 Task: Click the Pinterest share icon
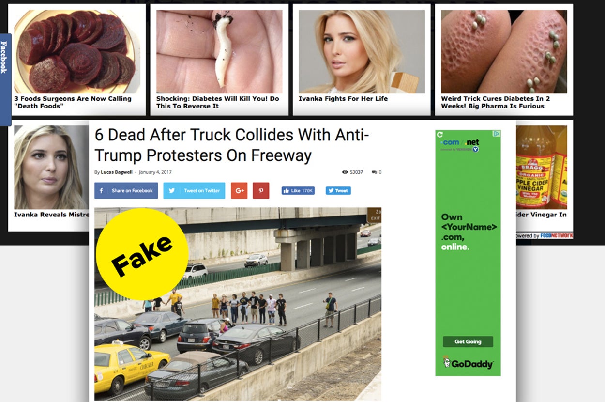click(261, 190)
